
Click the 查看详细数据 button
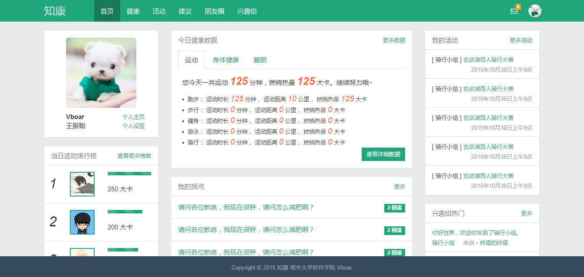pos(383,154)
